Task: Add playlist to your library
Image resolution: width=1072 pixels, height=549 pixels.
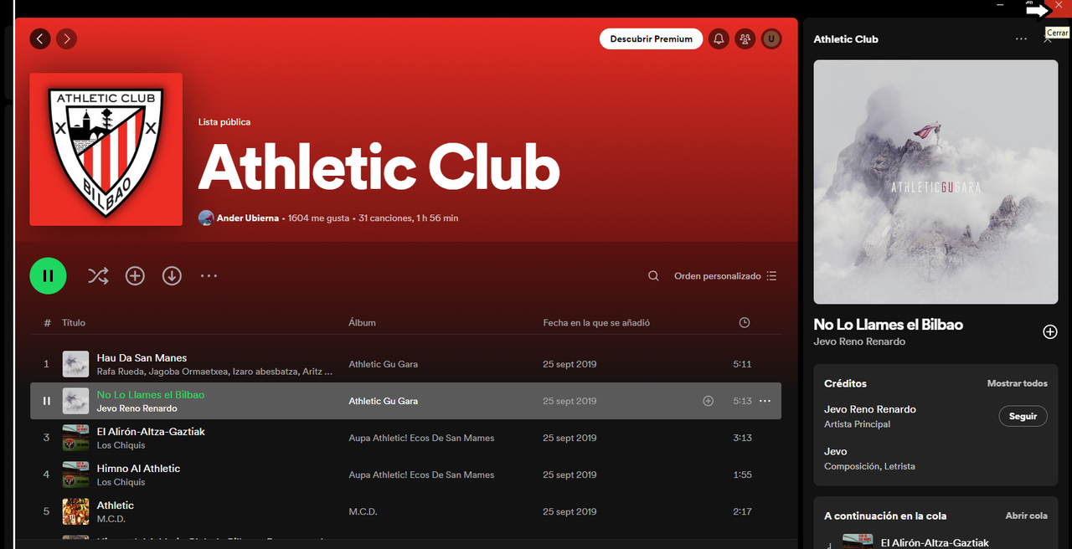Action: tap(135, 275)
